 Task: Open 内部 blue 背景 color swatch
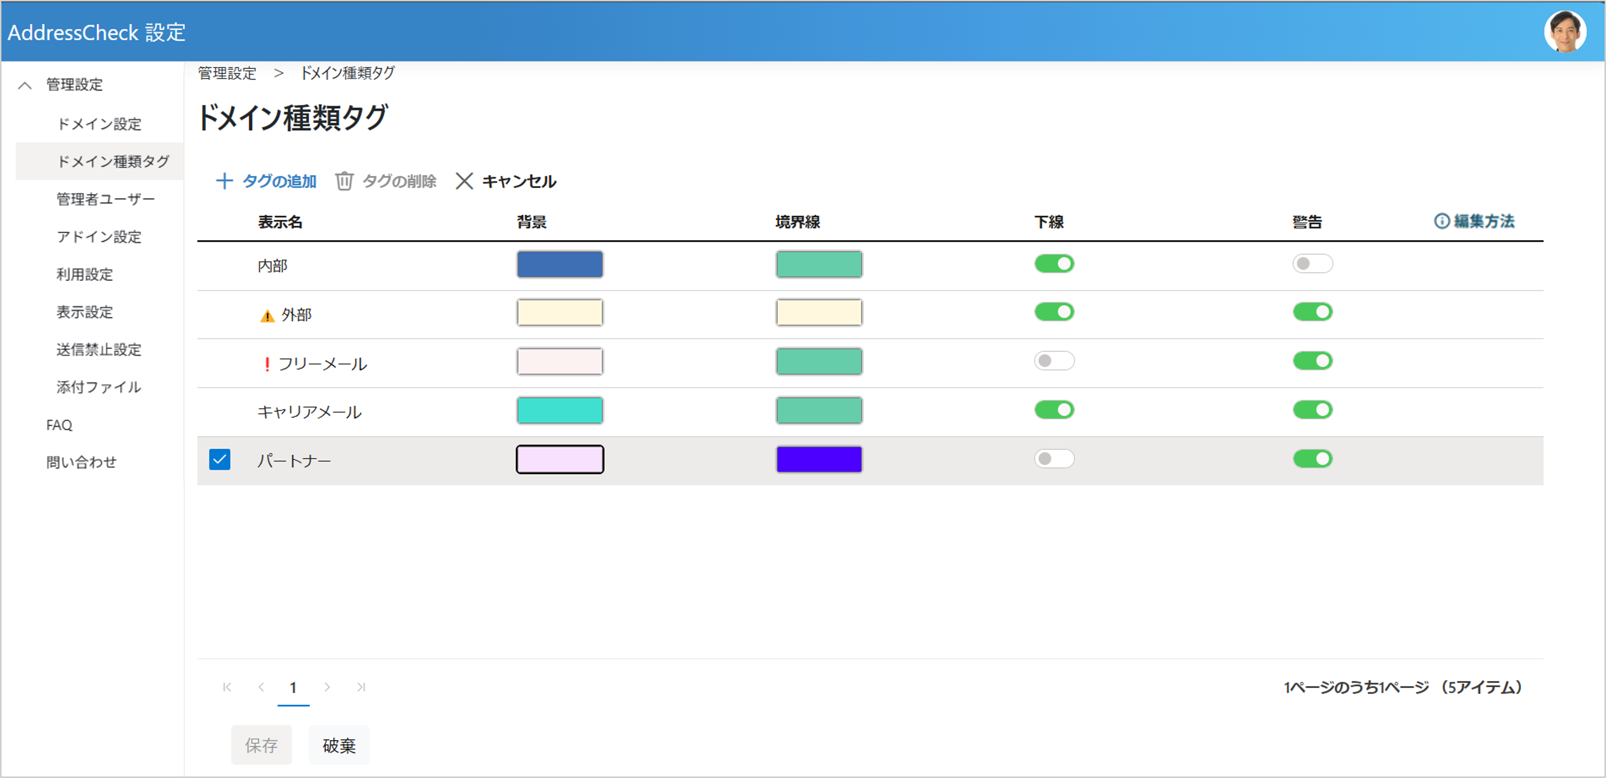click(x=559, y=264)
